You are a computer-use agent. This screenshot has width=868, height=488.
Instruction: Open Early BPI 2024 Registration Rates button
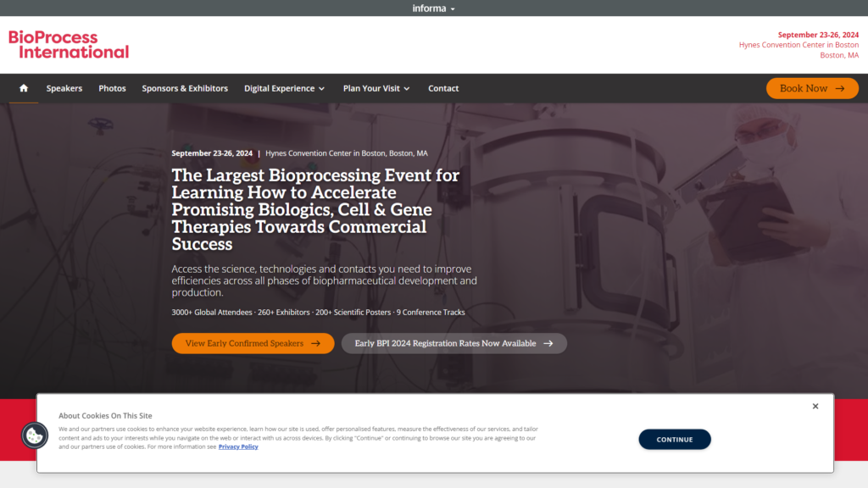point(454,343)
